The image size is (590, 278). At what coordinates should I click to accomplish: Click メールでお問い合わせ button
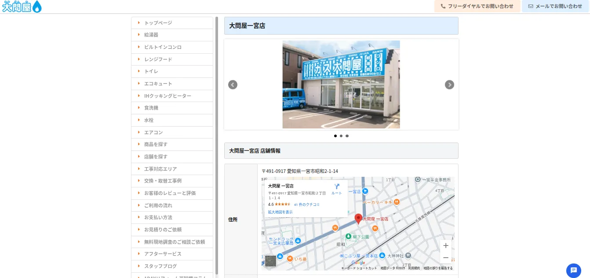555,6
